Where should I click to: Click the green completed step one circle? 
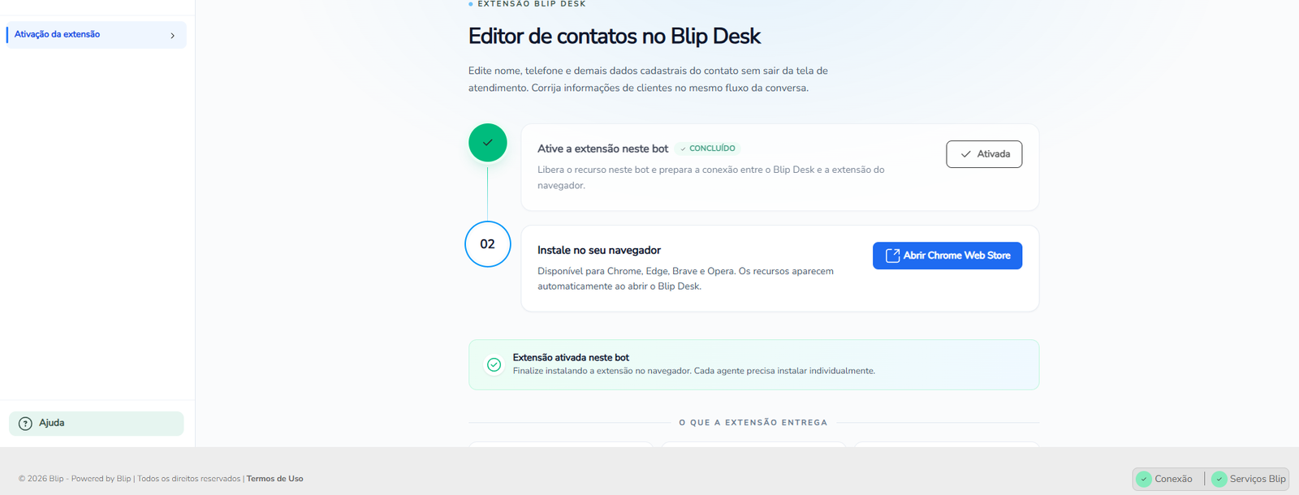[x=488, y=143]
